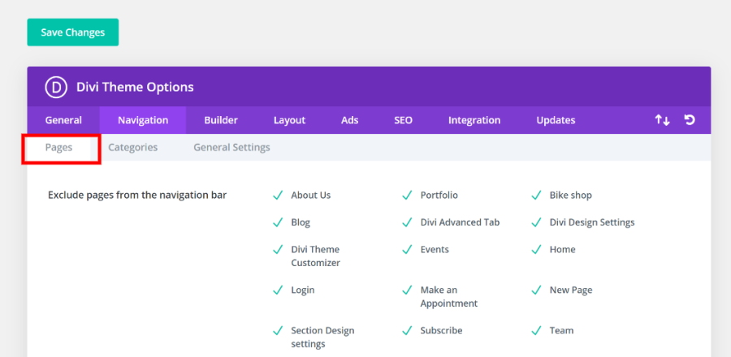This screenshot has height=357, width=731.
Task: Toggle the Team page checkmark
Action: coord(537,330)
